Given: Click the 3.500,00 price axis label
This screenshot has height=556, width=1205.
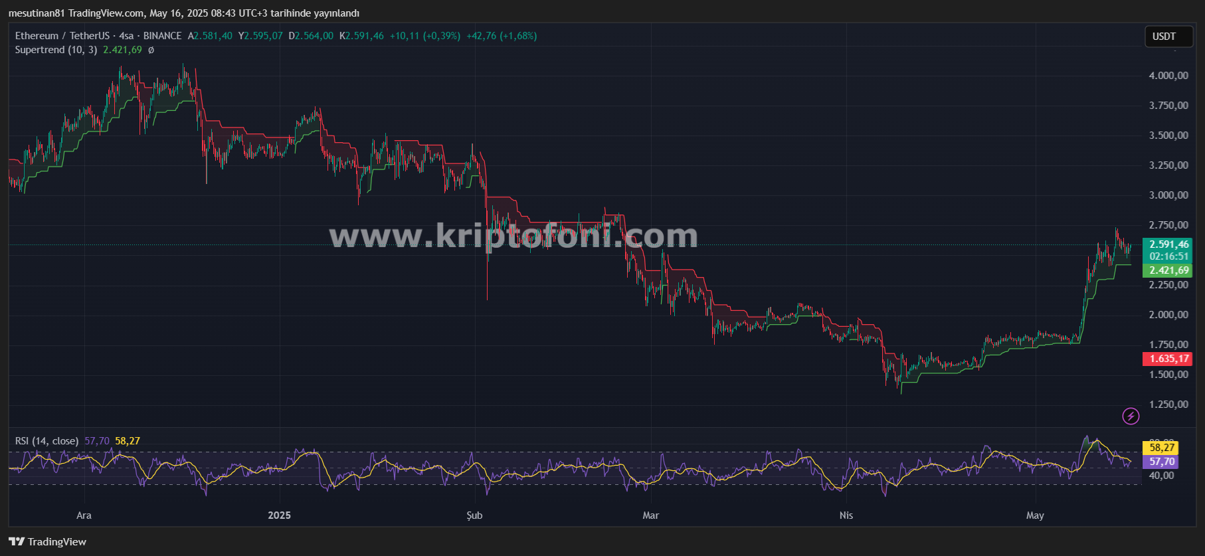Looking at the screenshot, I should (x=1168, y=136).
